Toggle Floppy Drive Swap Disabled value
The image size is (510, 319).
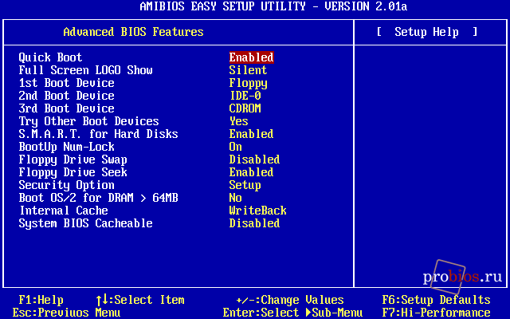click(x=255, y=159)
